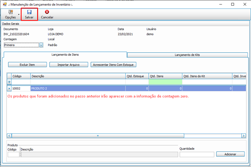Viewport: 251px width, 167px height.
Task: Click the Qtd. Estoque column header
Action: 137,76
